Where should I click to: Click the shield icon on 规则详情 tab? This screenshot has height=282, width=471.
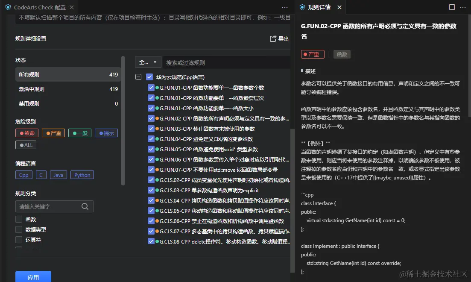click(302, 7)
